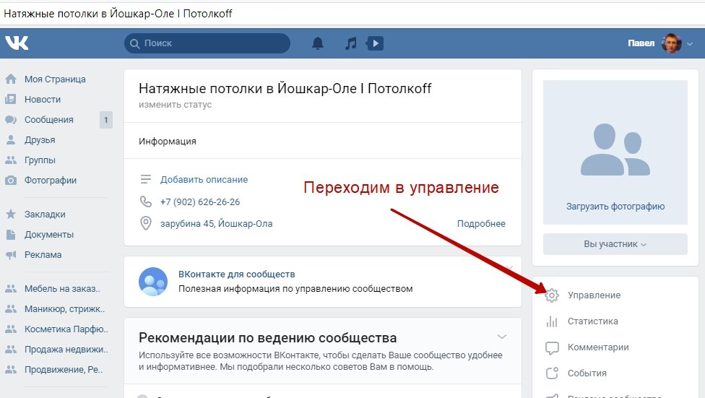Screen dimensions: 705x398
Task: Click Загрузить фотографию link
Action: click(x=615, y=207)
